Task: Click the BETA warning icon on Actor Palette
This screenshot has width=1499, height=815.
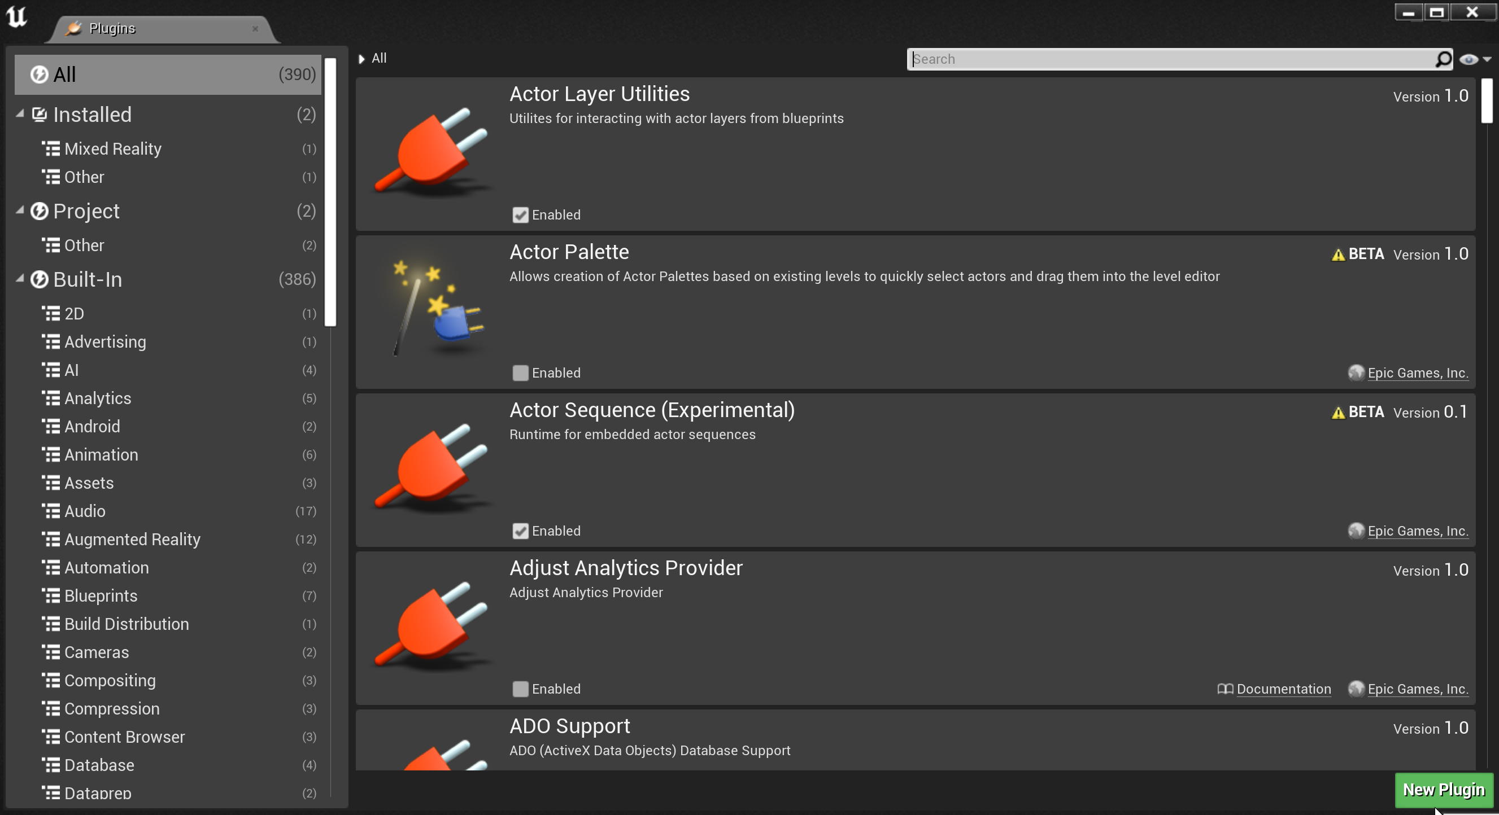Action: [1338, 255]
